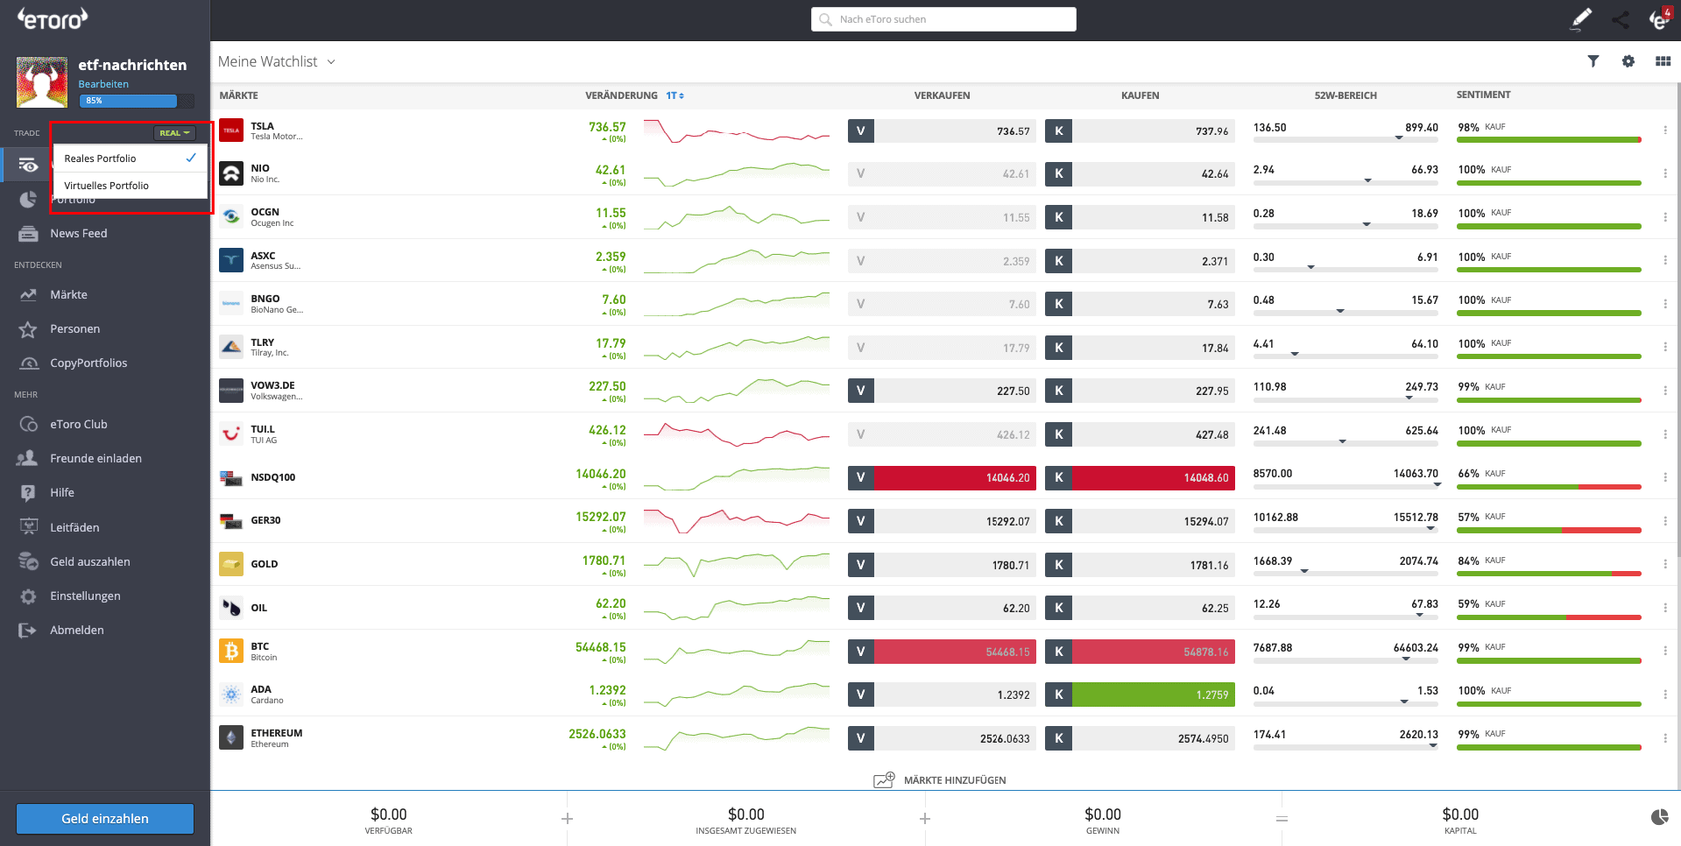Click TSLA sell button 736.57

[x=942, y=131]
